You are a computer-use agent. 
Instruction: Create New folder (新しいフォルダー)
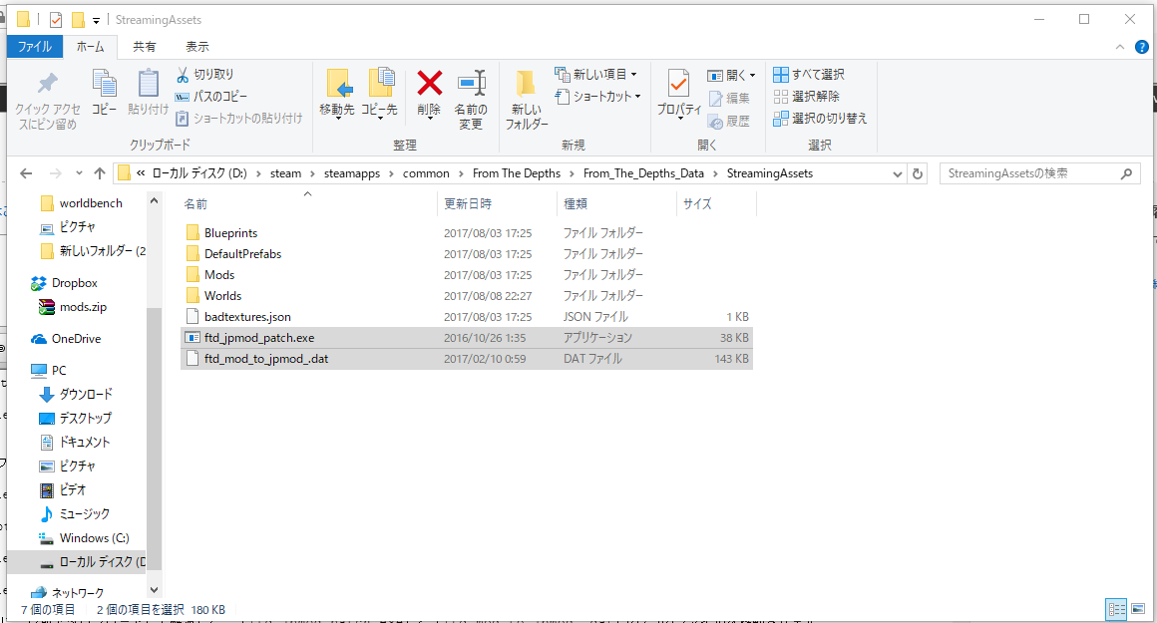[526, 100]
